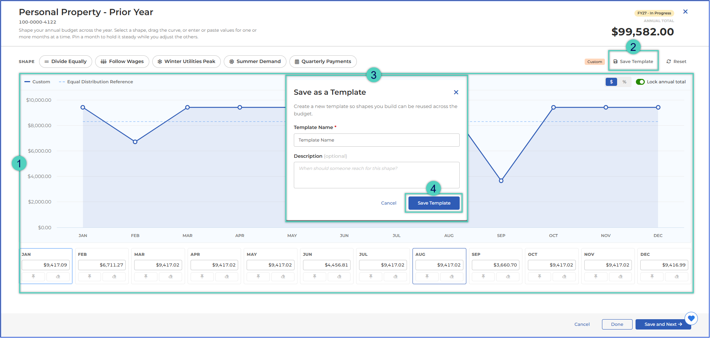Screen dimensions: 710x338
Task: Pin the JAN month value
Action: [34, 276]
